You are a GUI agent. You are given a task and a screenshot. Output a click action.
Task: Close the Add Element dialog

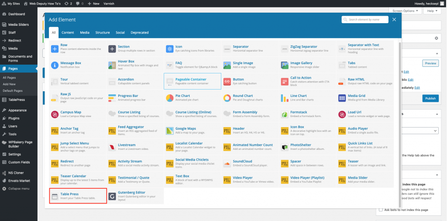pyautogui.click(x=394, y=19)
